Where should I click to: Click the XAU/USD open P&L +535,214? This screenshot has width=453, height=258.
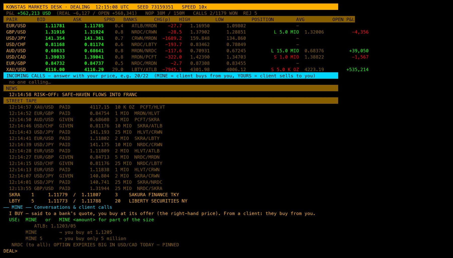pyautogui.click(x=357, y=70)
